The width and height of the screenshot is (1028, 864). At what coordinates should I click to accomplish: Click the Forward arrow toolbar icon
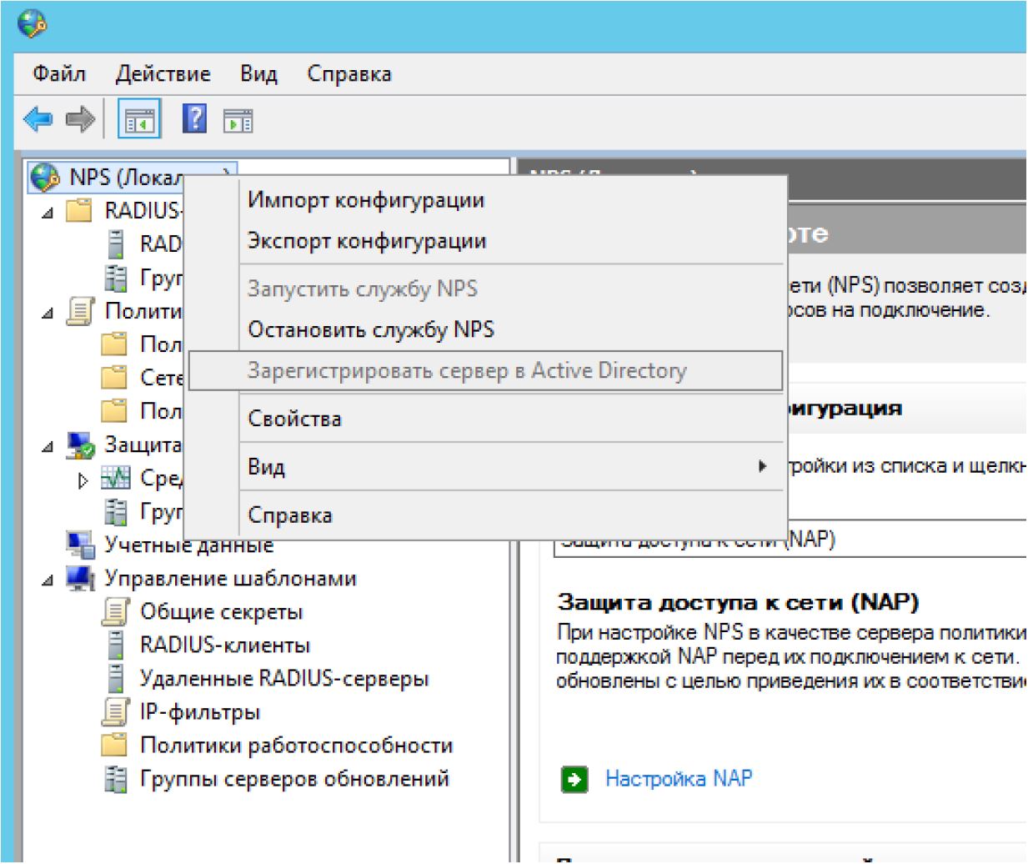[80, 120]
